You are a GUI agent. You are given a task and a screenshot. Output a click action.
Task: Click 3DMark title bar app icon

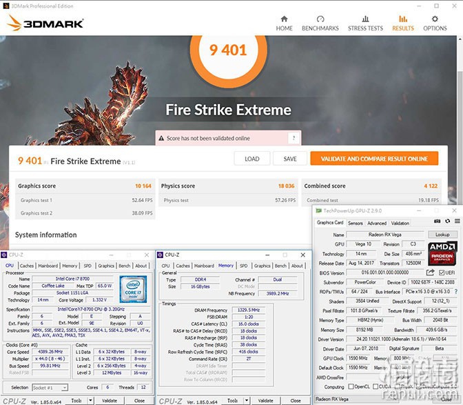[6, 6]
